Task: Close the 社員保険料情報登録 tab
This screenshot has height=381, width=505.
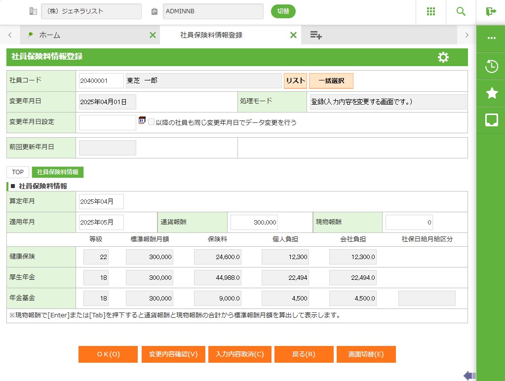Action: point(293,35)
